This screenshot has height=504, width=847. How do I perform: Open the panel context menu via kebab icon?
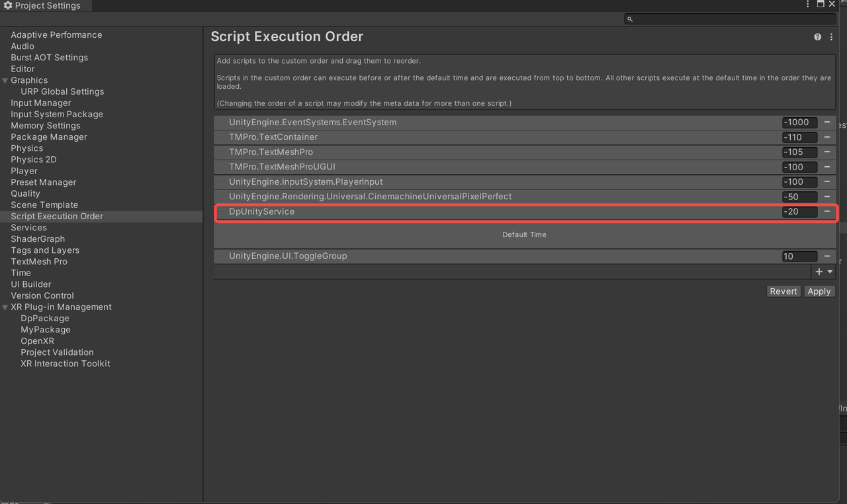[x=831, y=36]
